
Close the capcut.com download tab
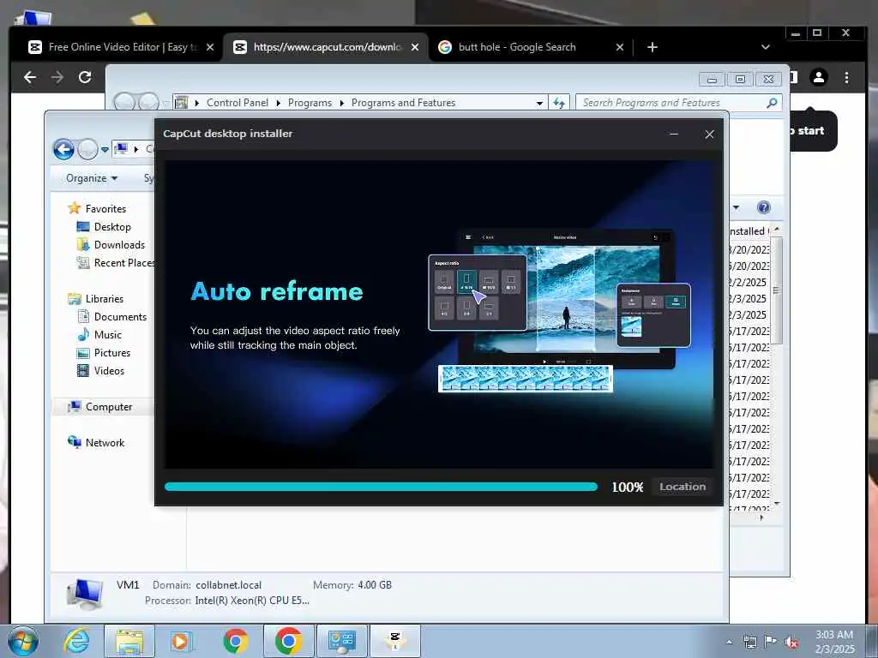[x=415, y=47]
